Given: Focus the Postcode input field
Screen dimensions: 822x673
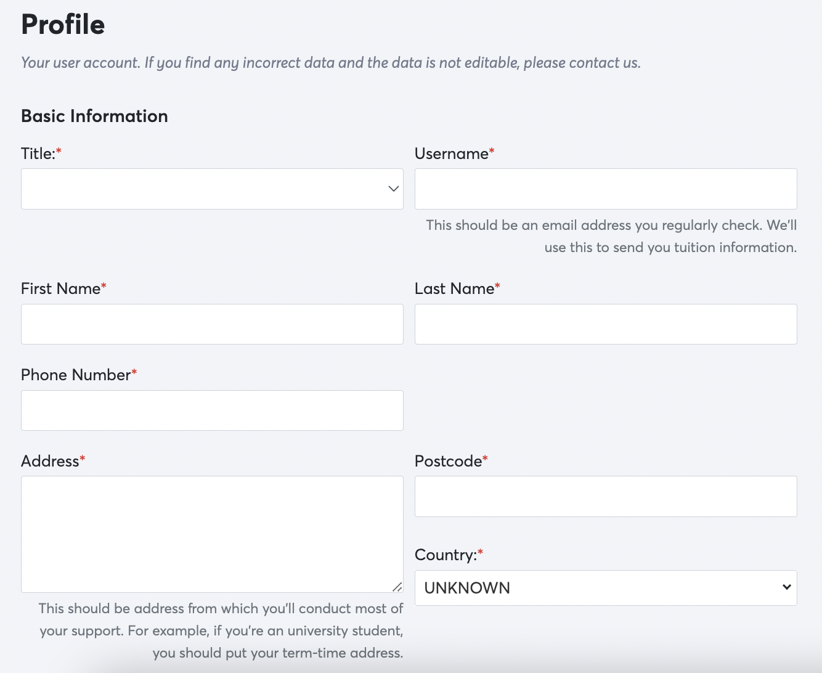Looking at the screenshot, I should (x=606, y=496).
